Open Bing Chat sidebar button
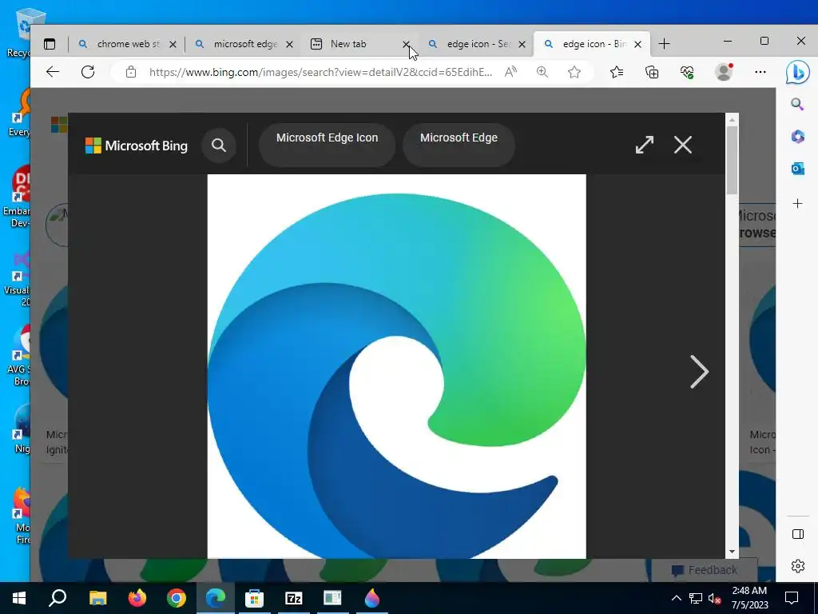Image resolution: width=818 pixels, height=614 pixels. coord(798,73)
